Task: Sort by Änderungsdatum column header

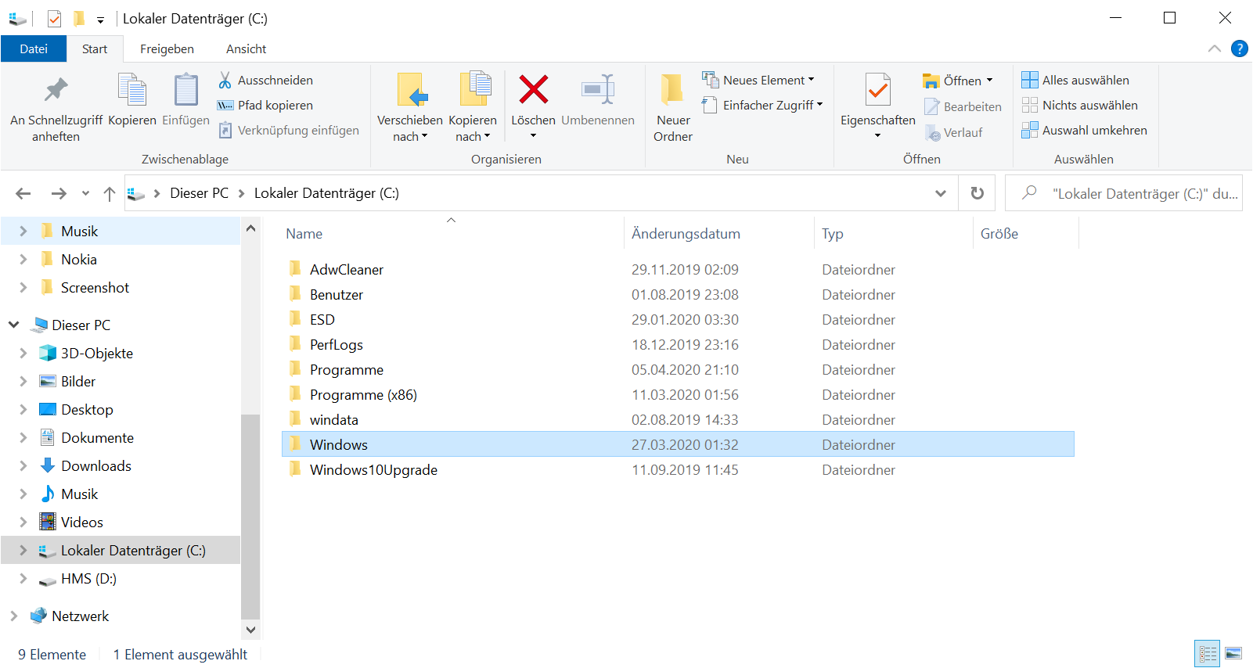Action: [686, 233]
